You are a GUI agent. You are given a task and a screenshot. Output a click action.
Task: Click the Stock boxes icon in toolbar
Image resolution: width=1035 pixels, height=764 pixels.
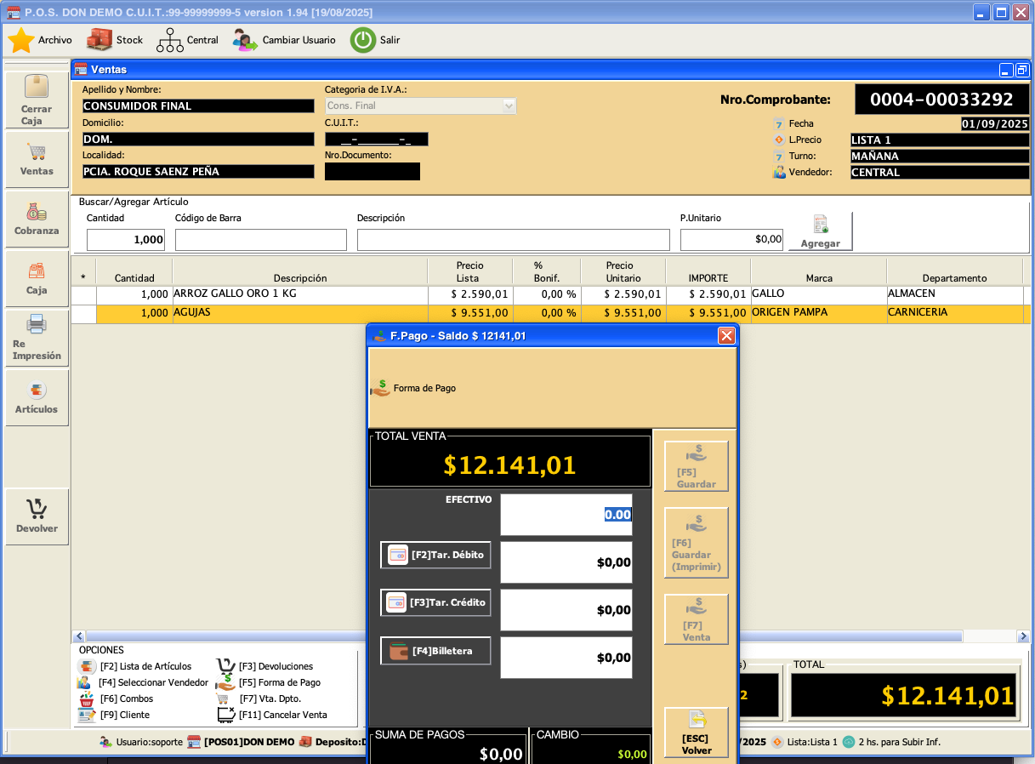pyautogui.click(x=100, y=40)
